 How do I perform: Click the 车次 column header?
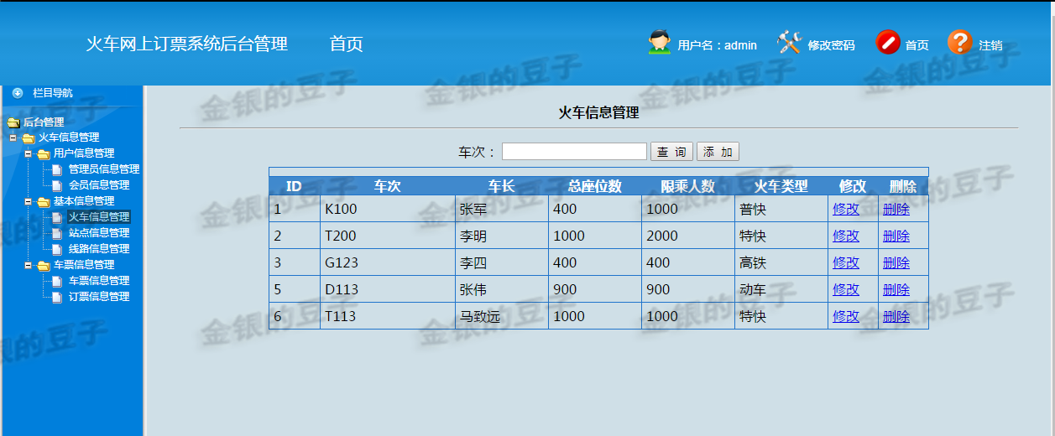pyautogui.click(x=387, y=186)
